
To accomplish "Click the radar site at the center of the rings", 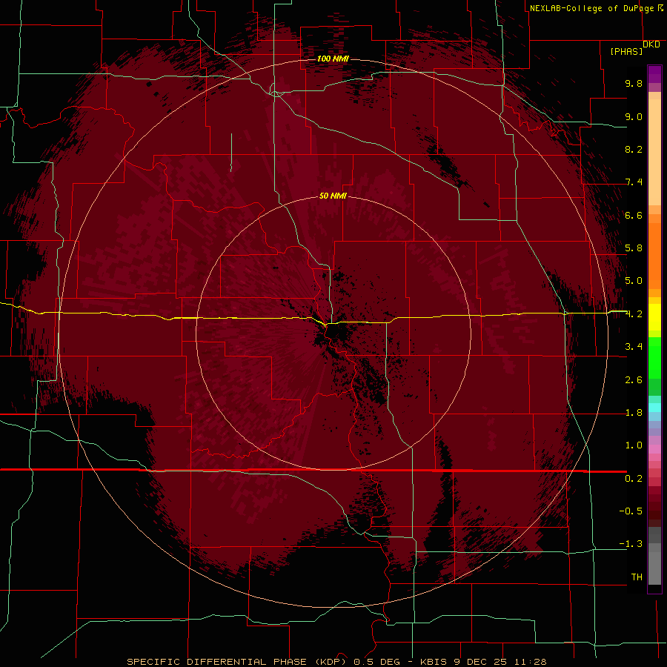I will point(333,333).
